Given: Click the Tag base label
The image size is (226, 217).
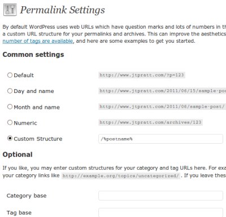Looking at the screenshot, I should pyautogui.click(x=19, y=212).
